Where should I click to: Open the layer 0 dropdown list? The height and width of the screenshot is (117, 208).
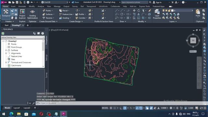click(x=192, y=10)
